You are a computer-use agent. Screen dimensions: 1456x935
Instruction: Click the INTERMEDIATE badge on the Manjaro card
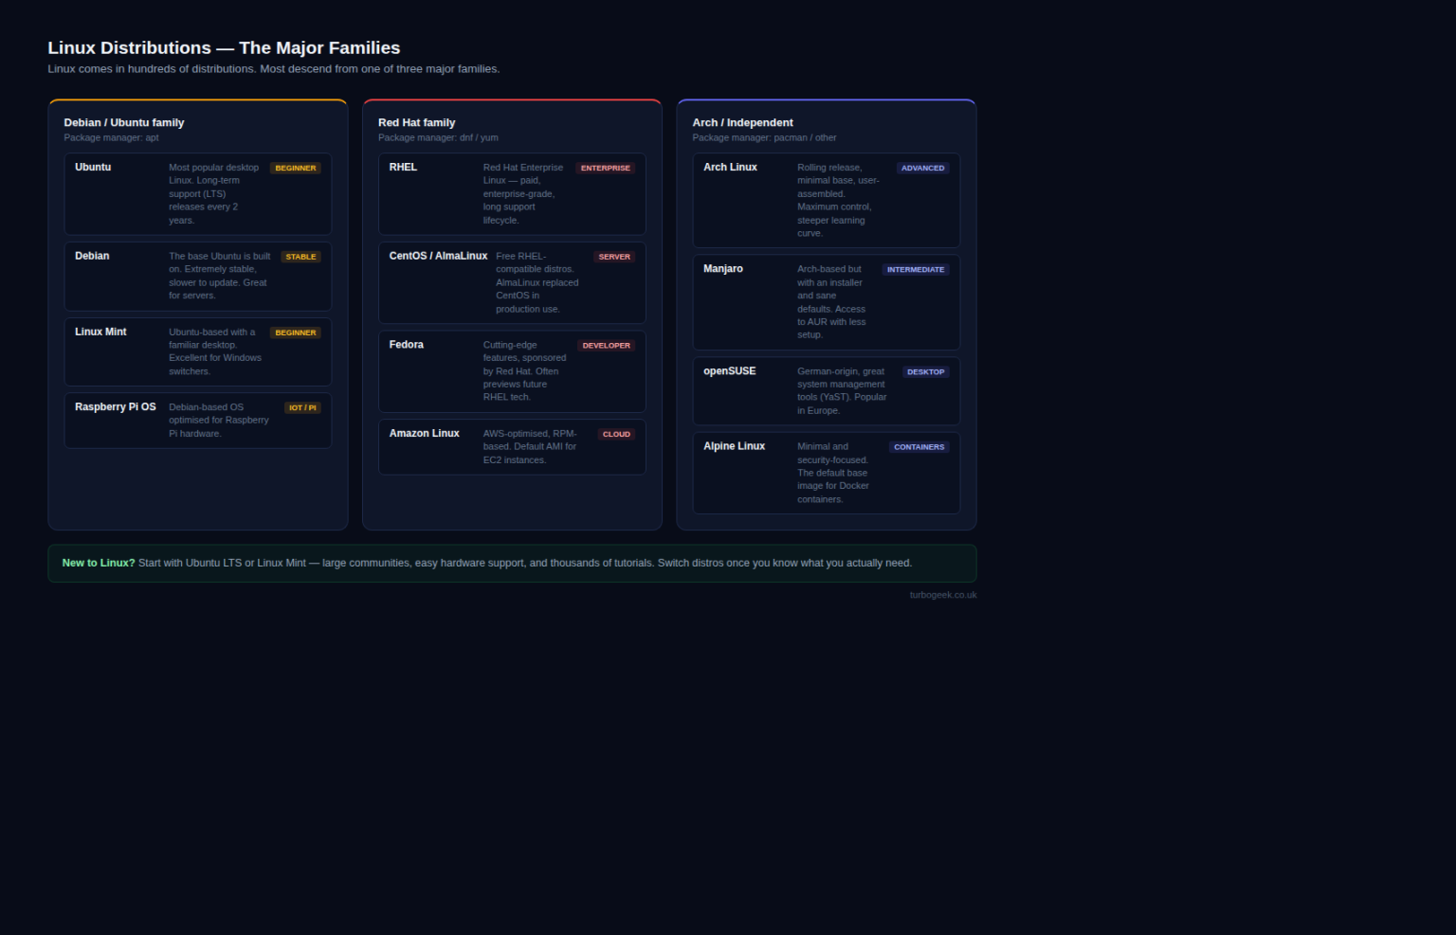pos(916,270)
